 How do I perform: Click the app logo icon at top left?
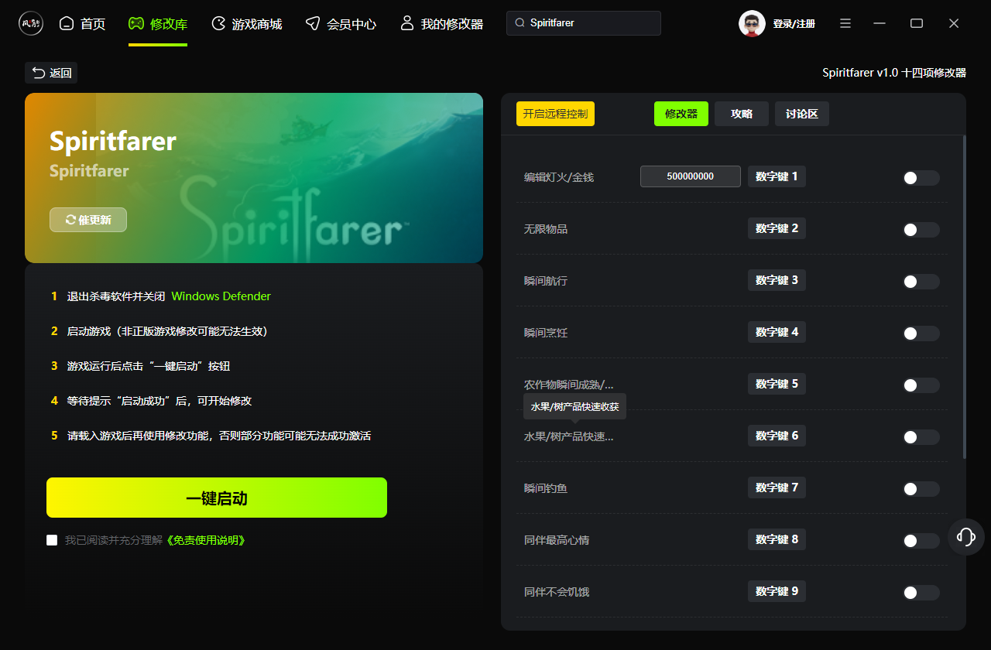coord(31,23)
